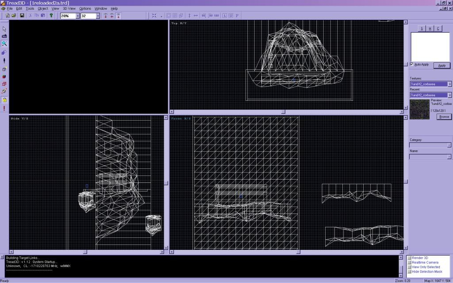This screenshot has height=283, width=453.
Task: Expand the Recent textures dropdown
Action: 449,95
